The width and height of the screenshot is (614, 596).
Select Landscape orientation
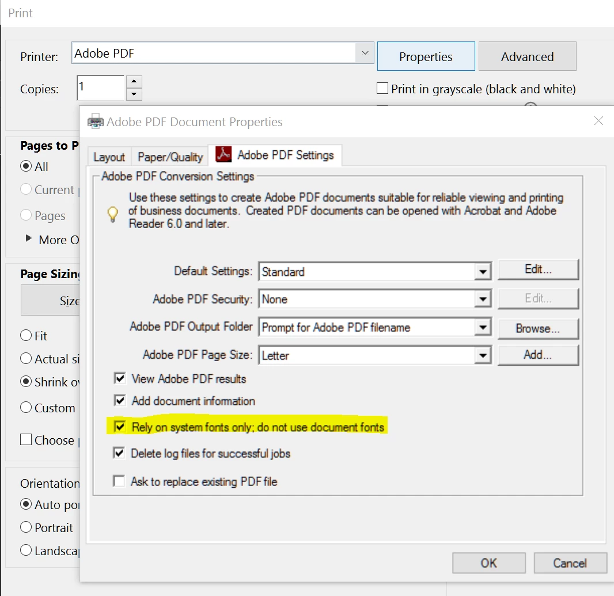pyautogui.click(x=26, y=550)
